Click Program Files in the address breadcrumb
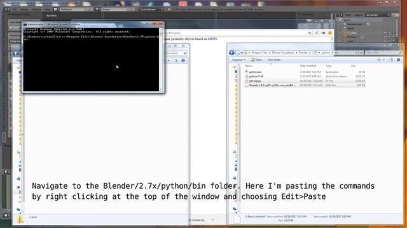This screenshot has width=407, height=228. pyautogui.click(x=259, y=53)
